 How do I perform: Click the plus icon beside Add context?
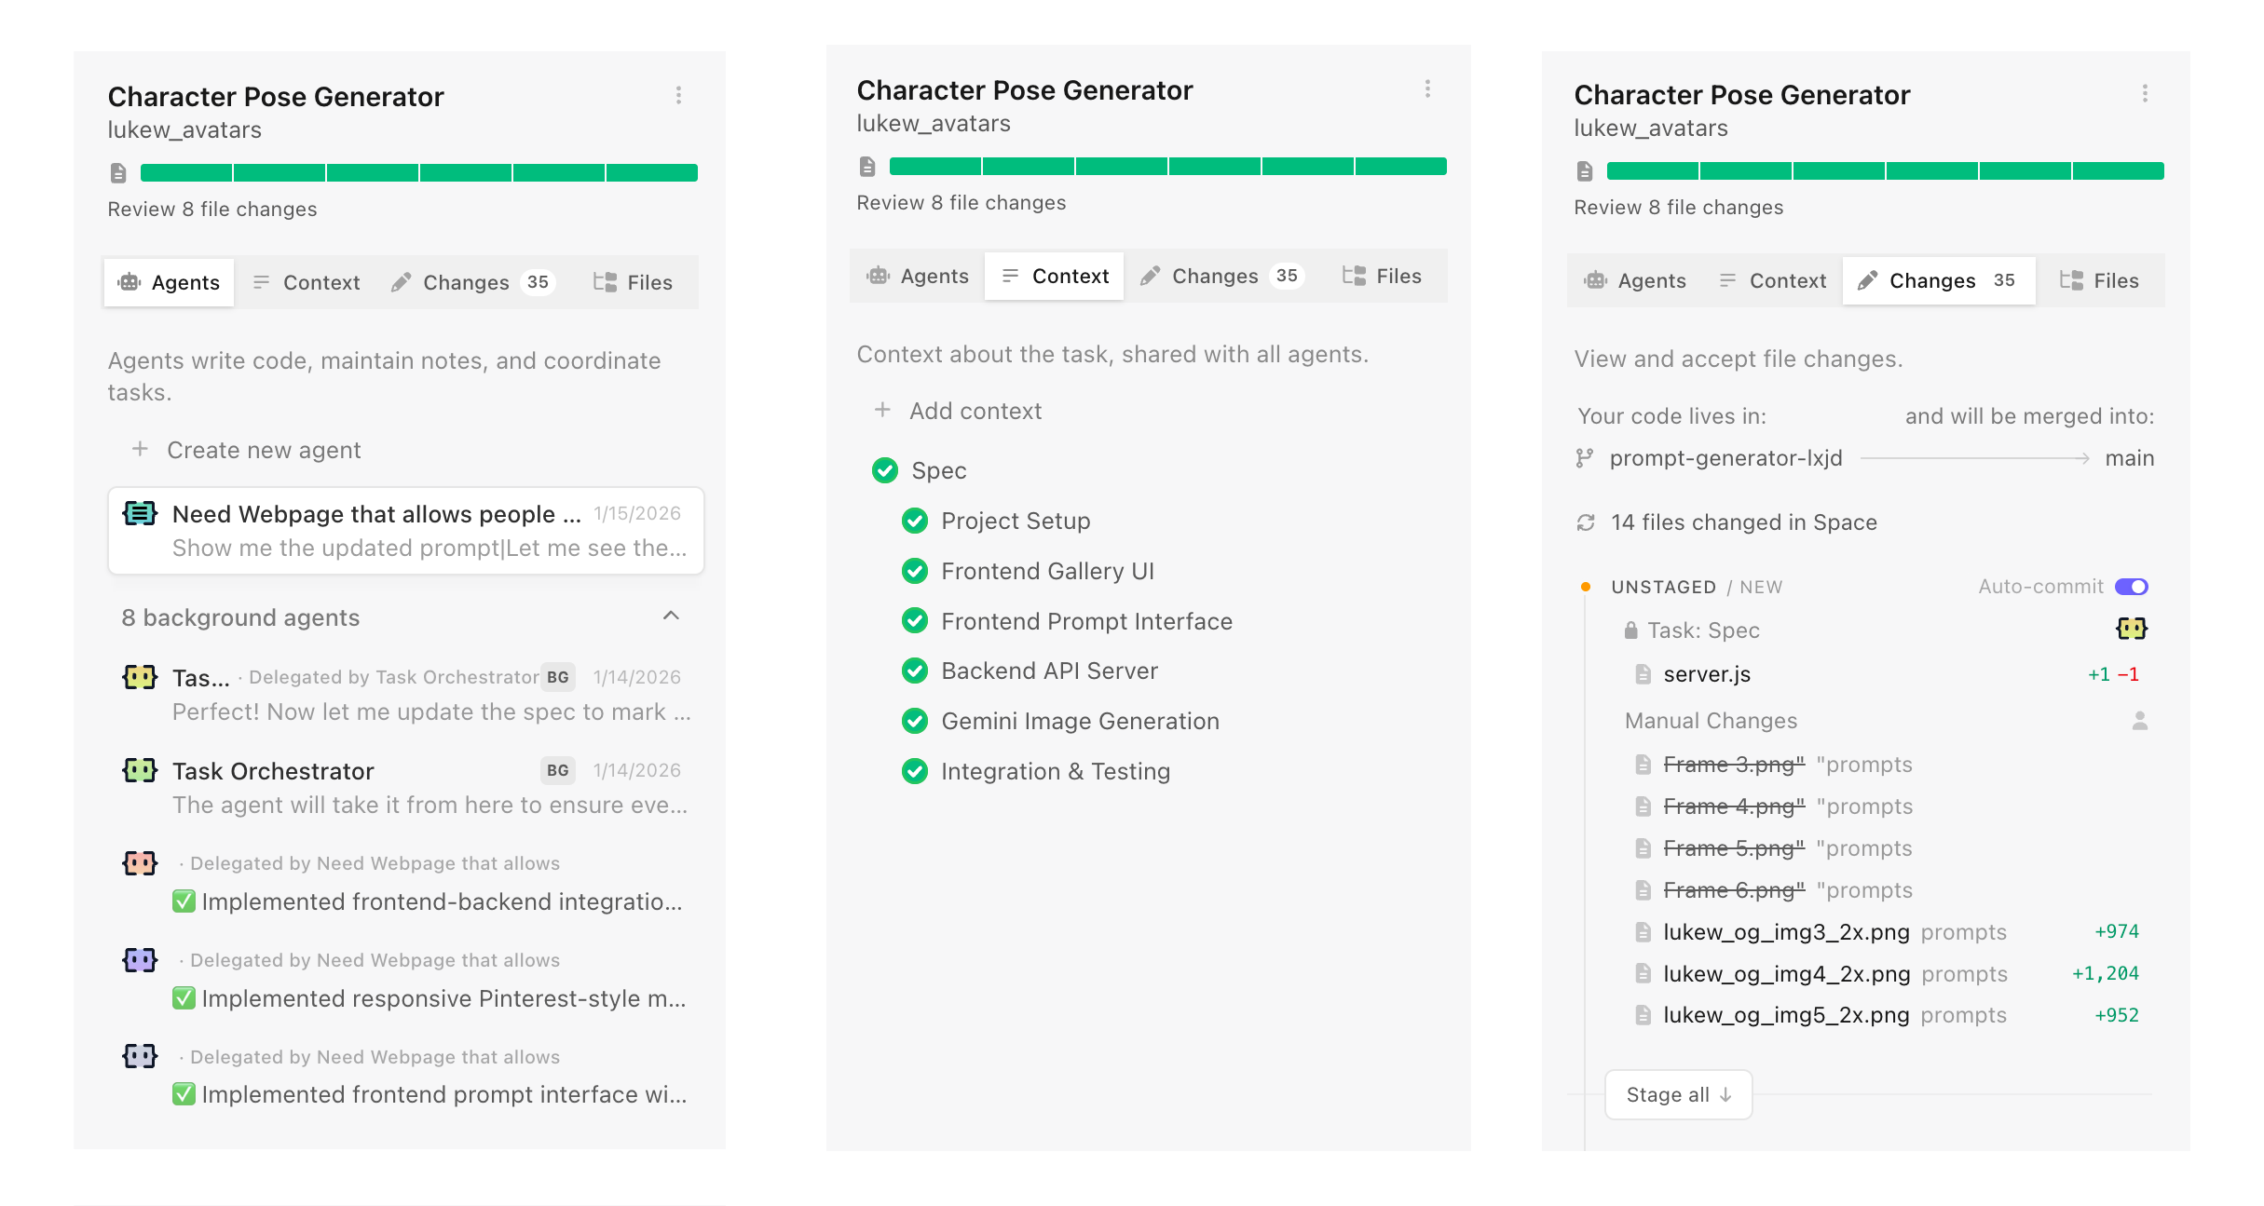tap(881, 410)
